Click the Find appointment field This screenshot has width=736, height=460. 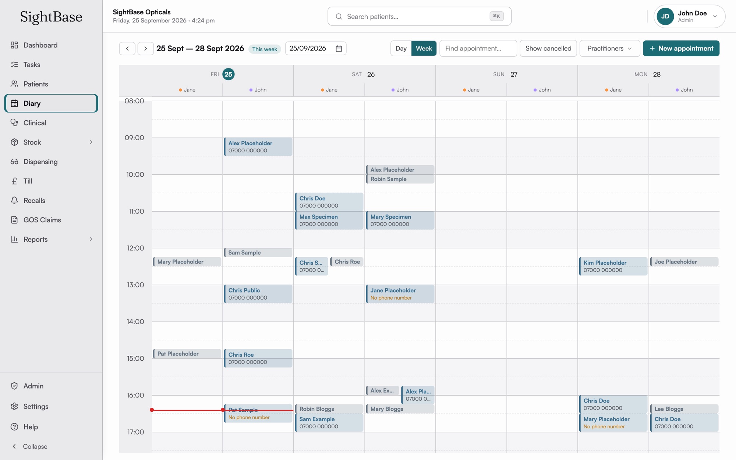478,48
